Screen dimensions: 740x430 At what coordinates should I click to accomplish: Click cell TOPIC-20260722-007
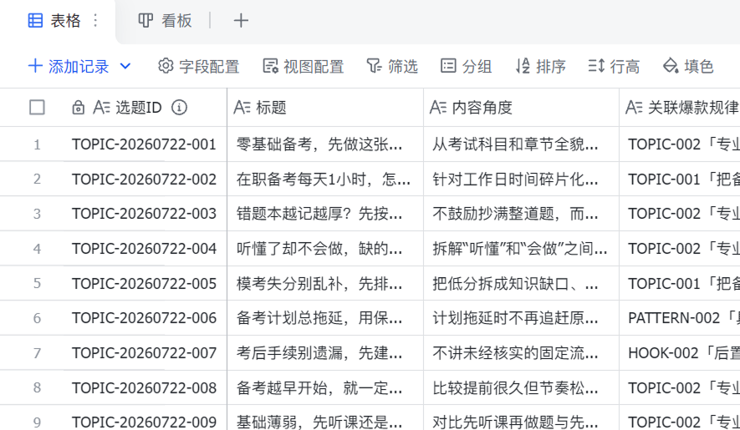pyautogui.click(x=144, y=353)
